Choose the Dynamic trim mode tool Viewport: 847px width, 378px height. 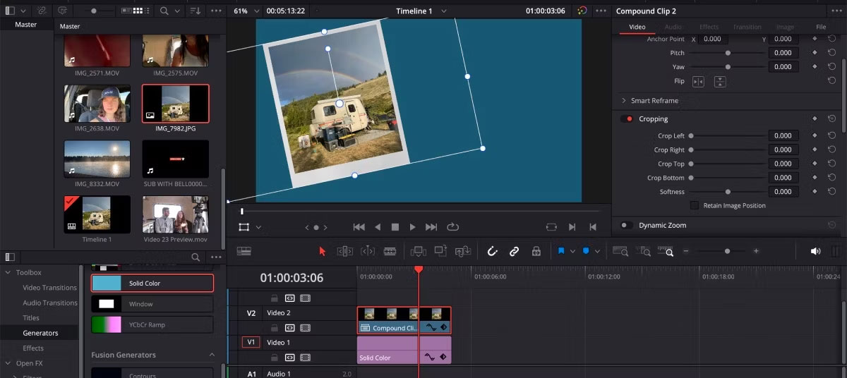click(x=368, y=251)
